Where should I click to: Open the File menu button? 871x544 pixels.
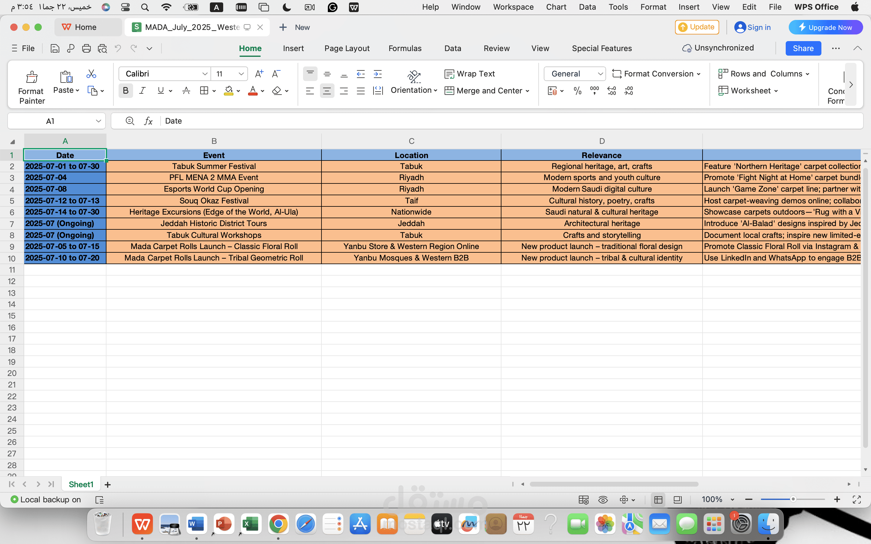coord(23,48)
